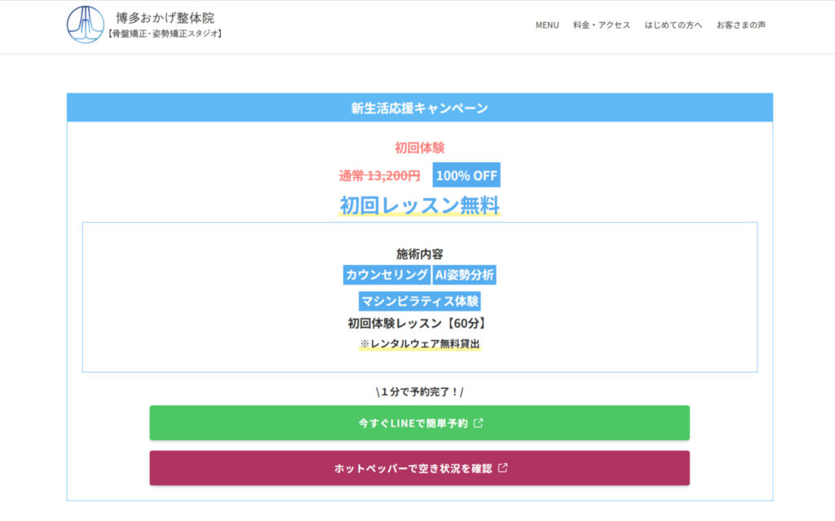Open はじめての方へ in top navigation
The image size is (835, 521).
coord(673,25)
